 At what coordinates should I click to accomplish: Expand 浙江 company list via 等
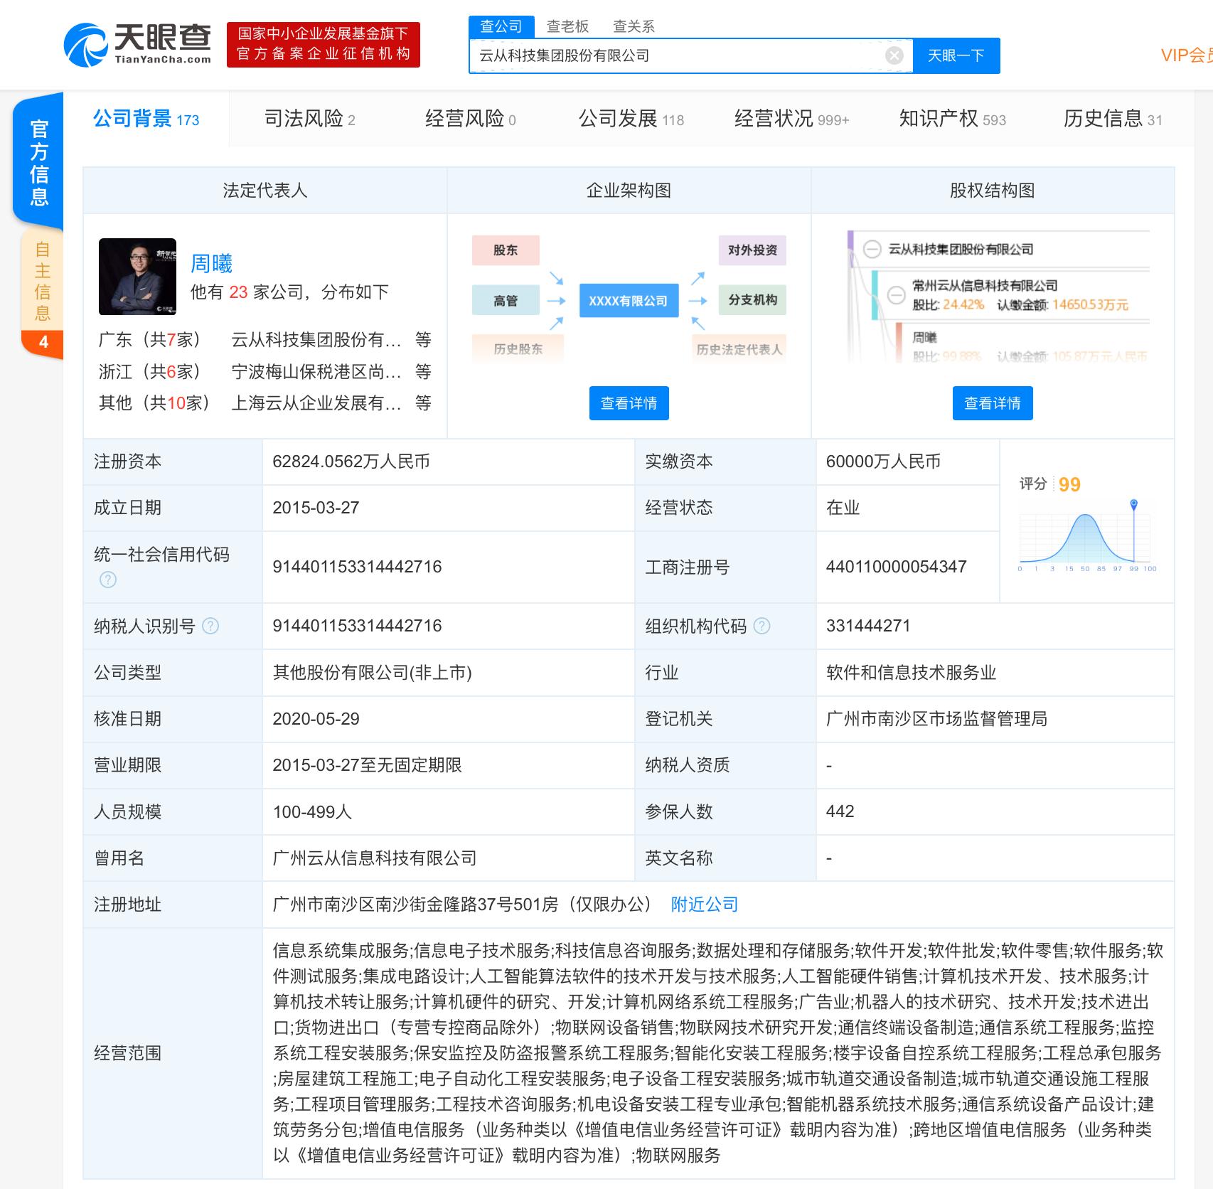[422, 371]
